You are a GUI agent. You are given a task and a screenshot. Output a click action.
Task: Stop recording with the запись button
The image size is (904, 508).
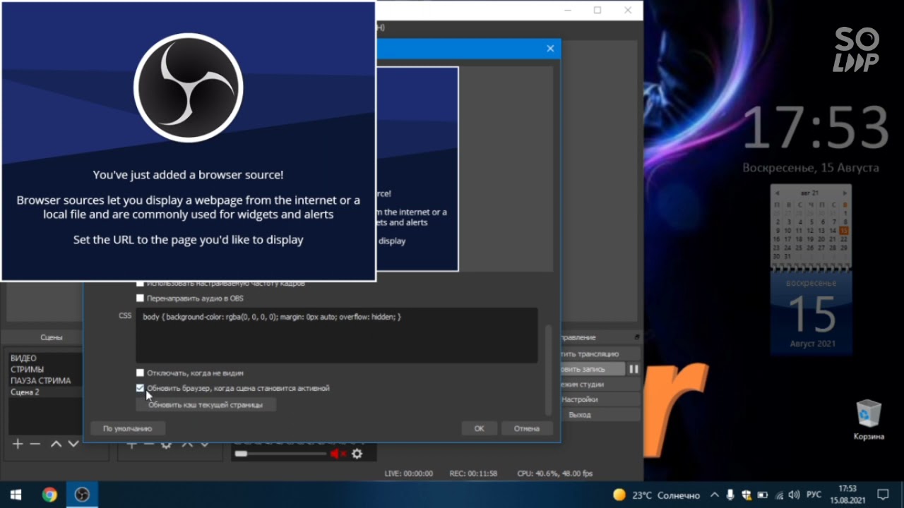click(x=593, y=369)
